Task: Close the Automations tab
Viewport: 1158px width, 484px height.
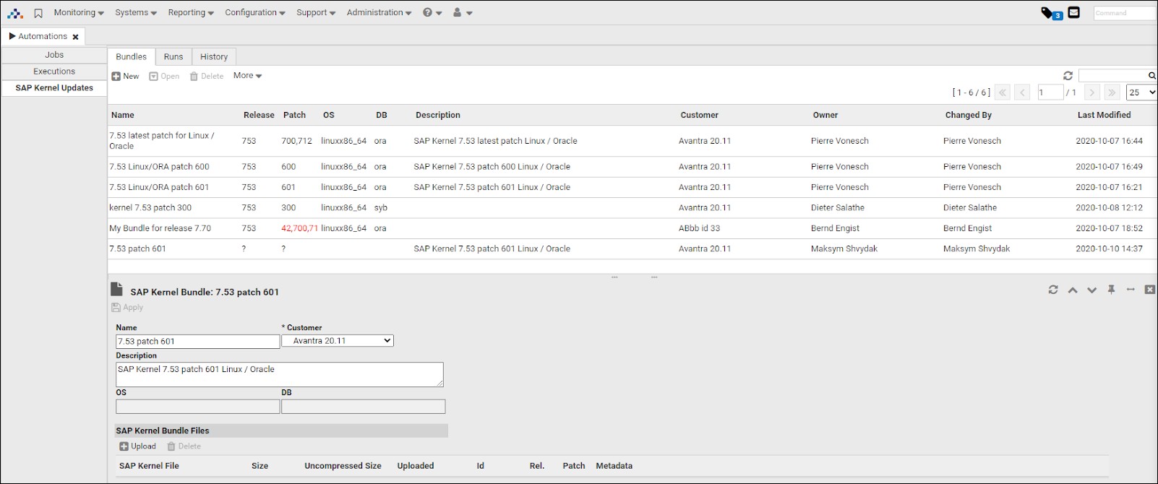Action: (x=75, y=37)
